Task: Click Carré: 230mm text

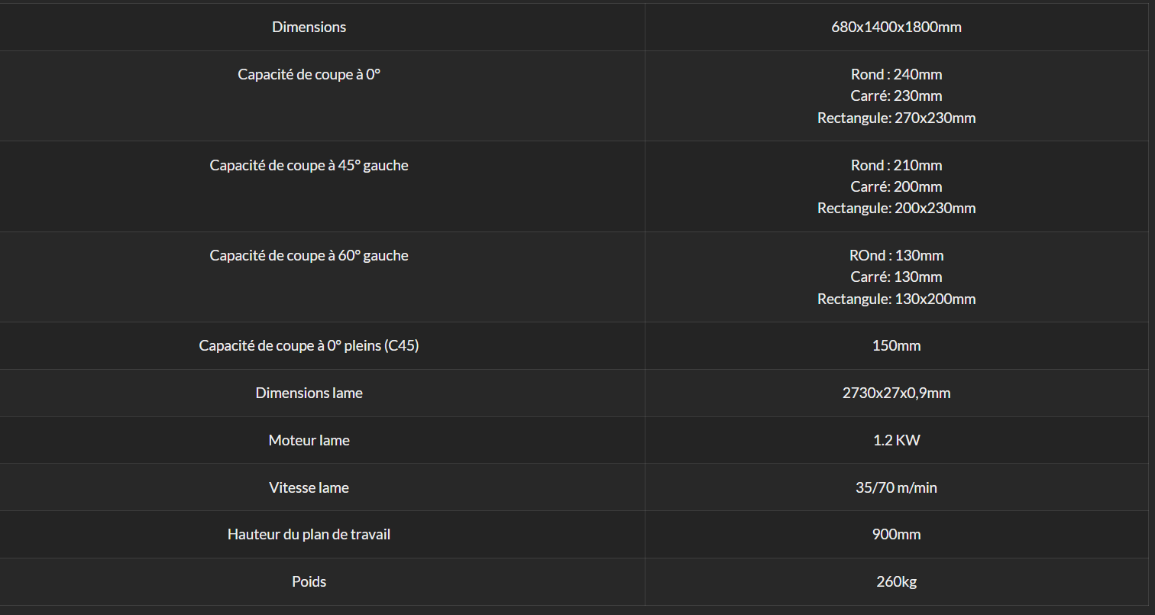Action: pyautogui.click(x=896, y=96)
